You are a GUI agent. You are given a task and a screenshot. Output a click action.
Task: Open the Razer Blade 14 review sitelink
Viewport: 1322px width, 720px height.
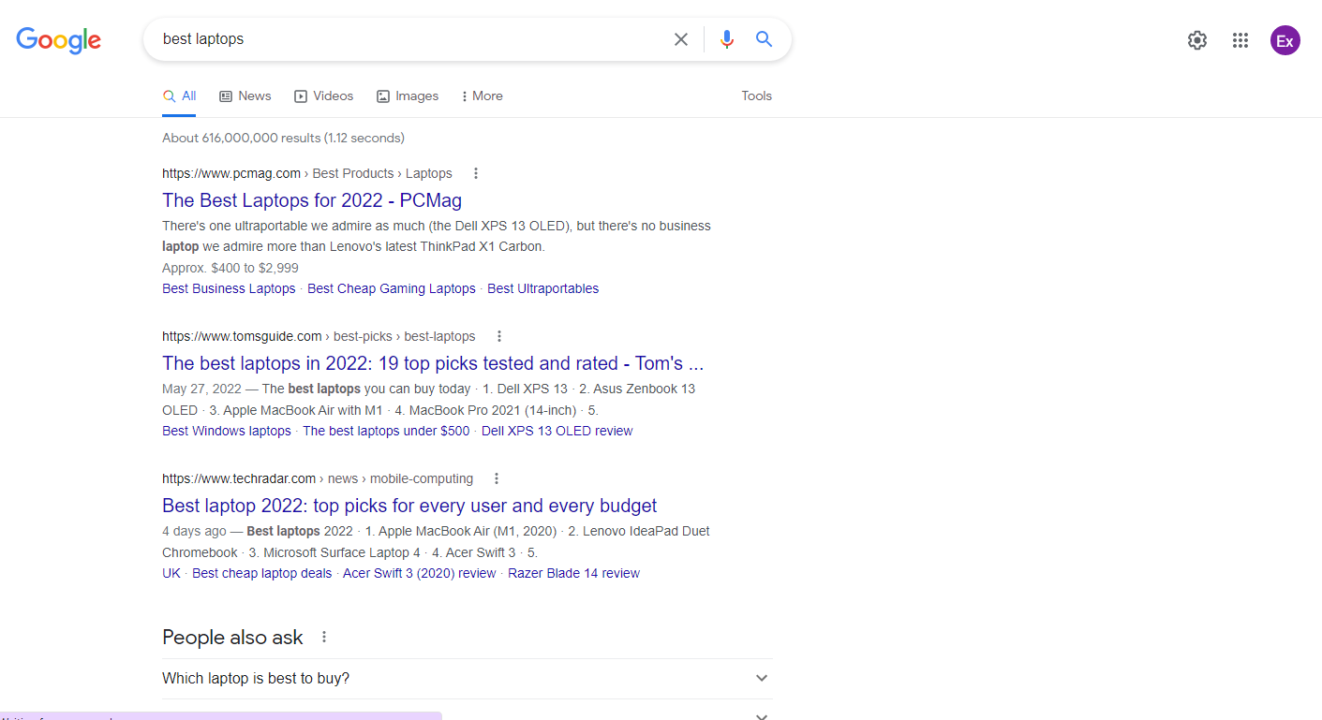tap(573, 573)
